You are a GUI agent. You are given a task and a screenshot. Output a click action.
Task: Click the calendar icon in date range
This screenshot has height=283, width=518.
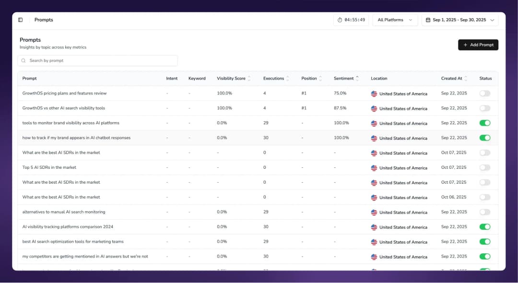[428, 20]
